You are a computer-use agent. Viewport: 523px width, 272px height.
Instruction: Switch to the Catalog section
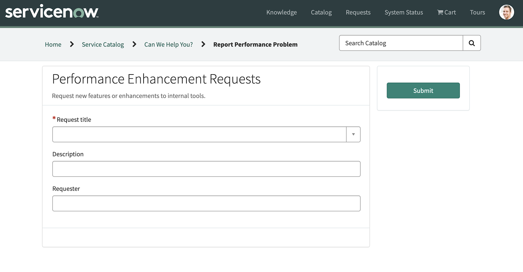tap(321, 12)
